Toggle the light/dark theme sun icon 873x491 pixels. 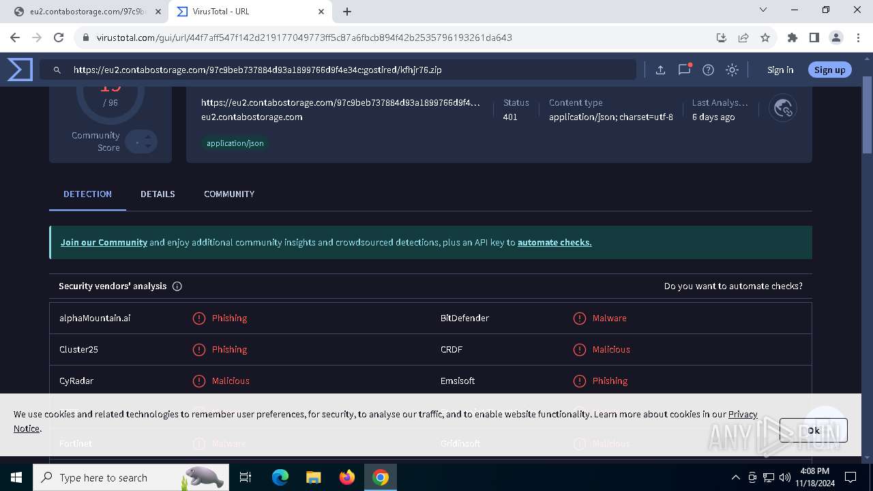point(732,70)
